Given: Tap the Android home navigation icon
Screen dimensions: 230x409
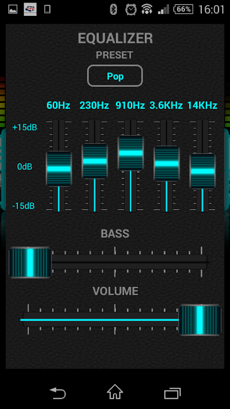Looking at the screenshot, I should [115, 392].
